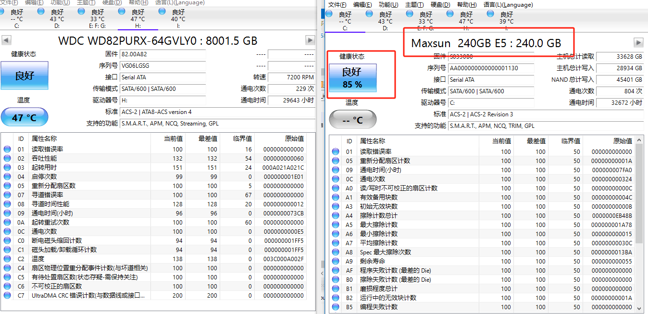
Task: Open 硬盘(D) menu in Maxsun window
Action: coord(440,5)
